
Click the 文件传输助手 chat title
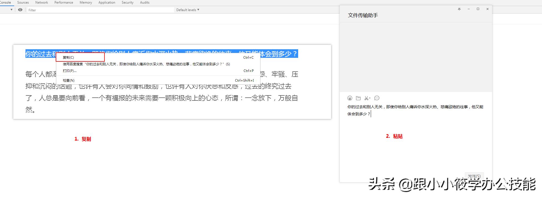coord(363,15)
